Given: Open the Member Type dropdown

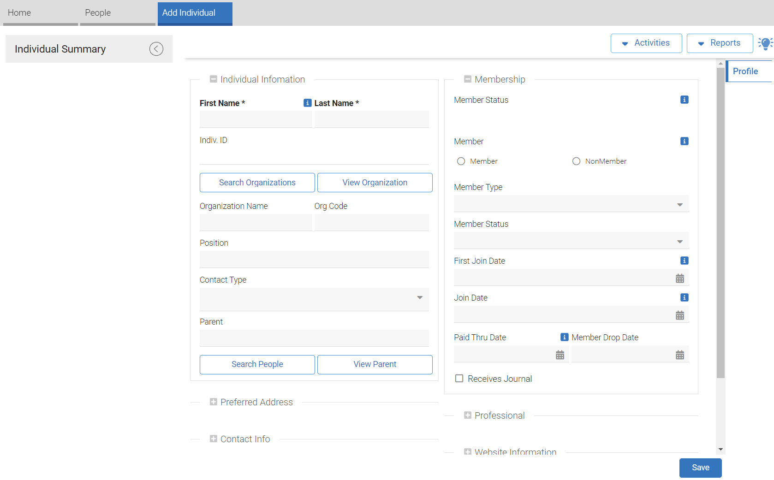Looking at the screenshot, I should (571, 203).
